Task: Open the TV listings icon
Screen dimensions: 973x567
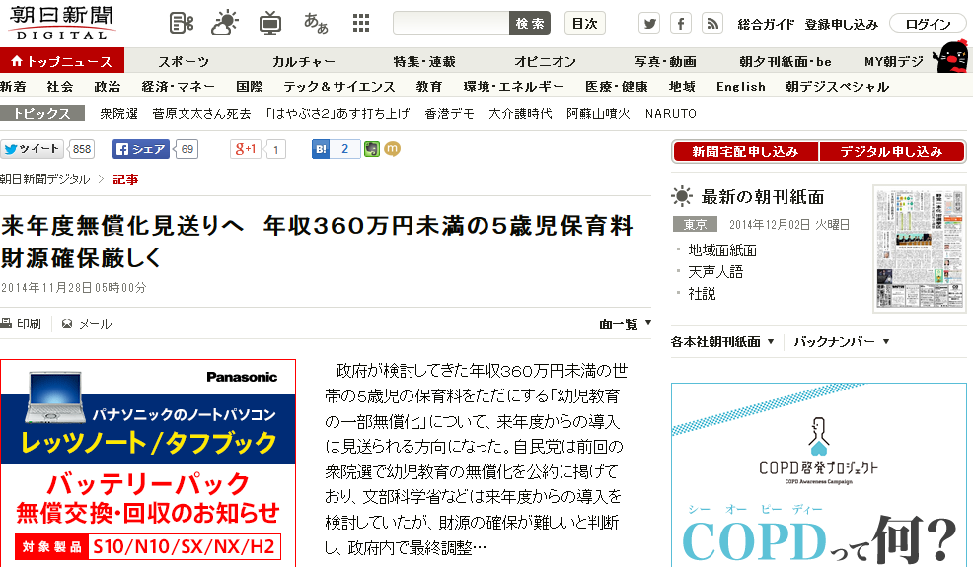Action: coord(270,24)
